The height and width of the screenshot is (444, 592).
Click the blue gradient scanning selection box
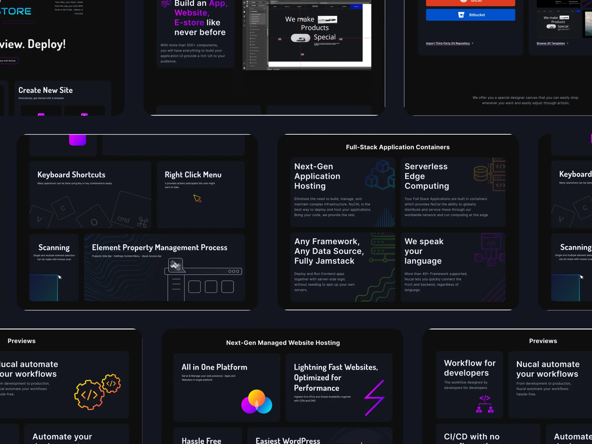pos(44,287)
